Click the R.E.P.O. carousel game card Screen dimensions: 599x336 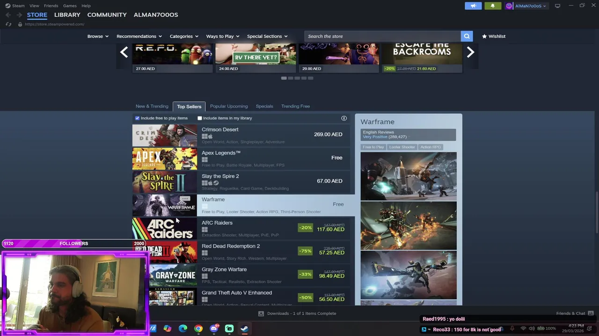pos(173,58)
